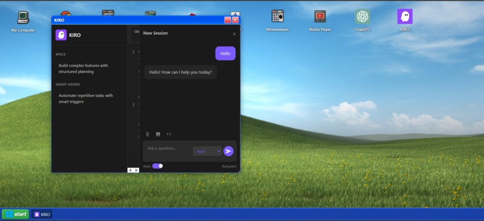Click the paperclip attach file icon
Viewport: 484px width, 221px height.
(147, 135)
